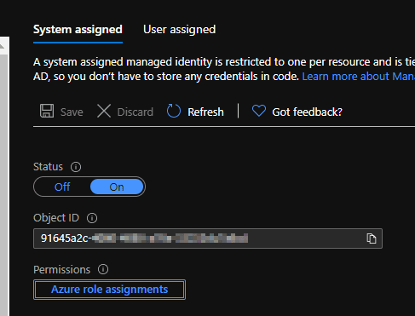Viewport: 415px width, 316px height.
Task: Open Azure role assignments
Action: (x=110, y=290)
